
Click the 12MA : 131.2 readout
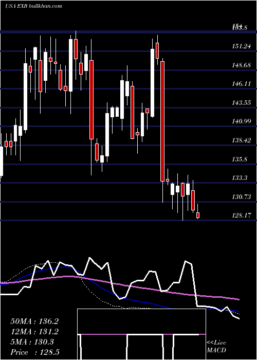click(34, 332)
